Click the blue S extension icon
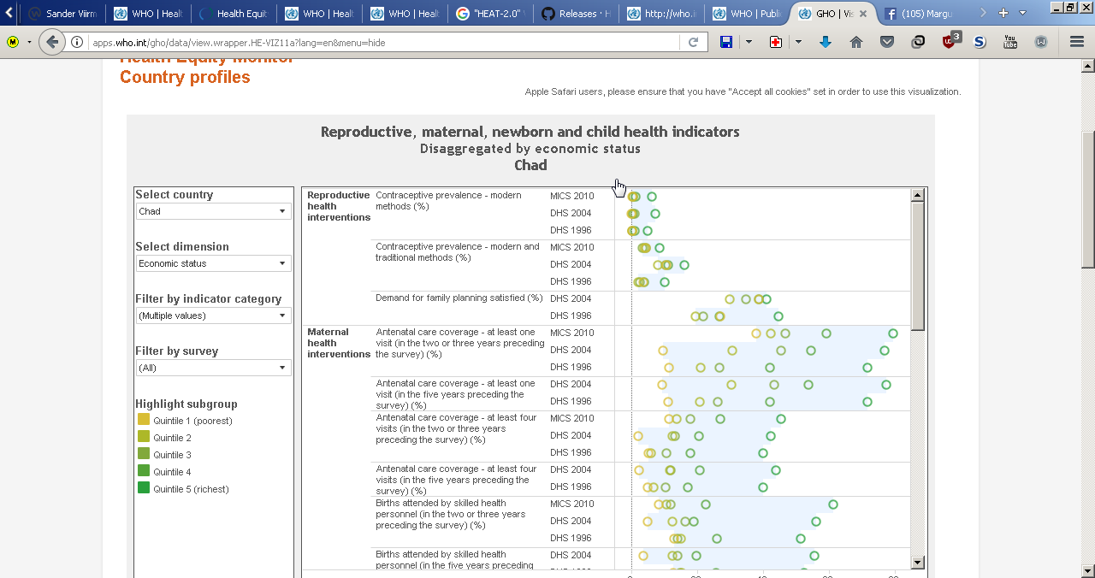 [x=980, y=42]
